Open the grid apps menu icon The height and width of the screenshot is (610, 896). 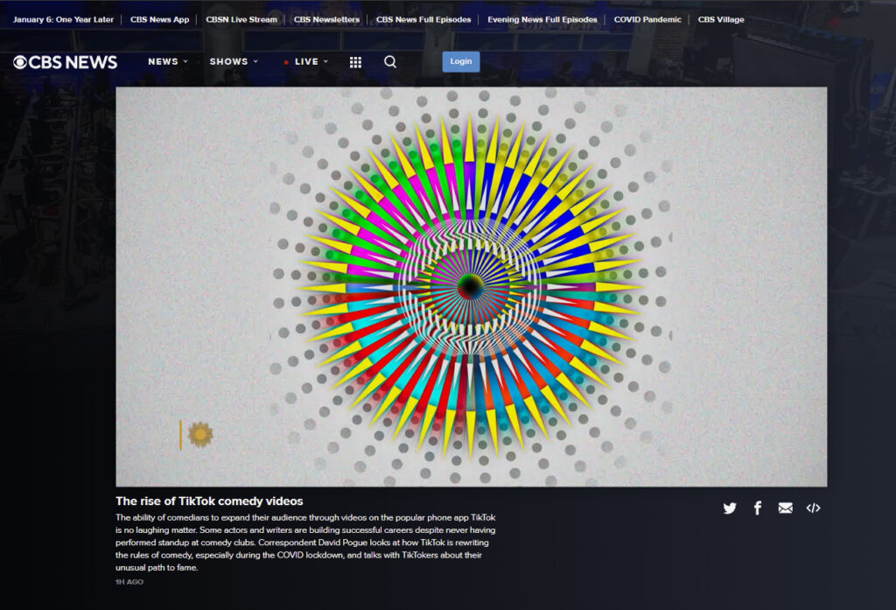coord(355,62)
